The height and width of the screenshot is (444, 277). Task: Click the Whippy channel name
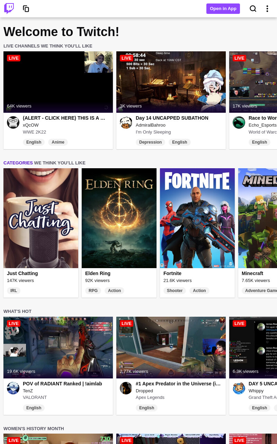click(x=256, y=391)
